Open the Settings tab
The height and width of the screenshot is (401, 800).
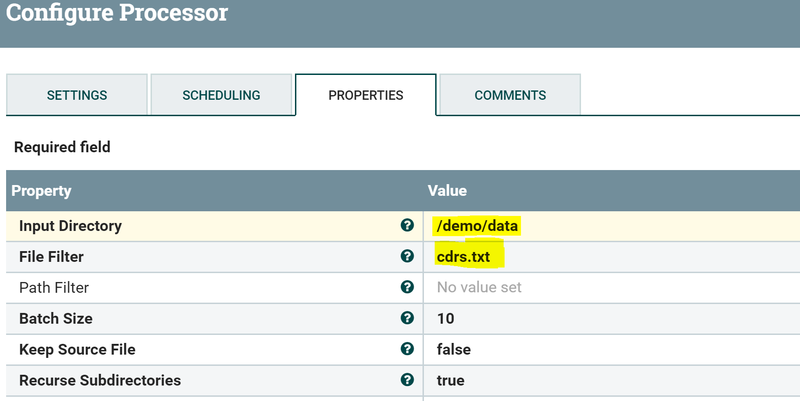coord(77,95)
